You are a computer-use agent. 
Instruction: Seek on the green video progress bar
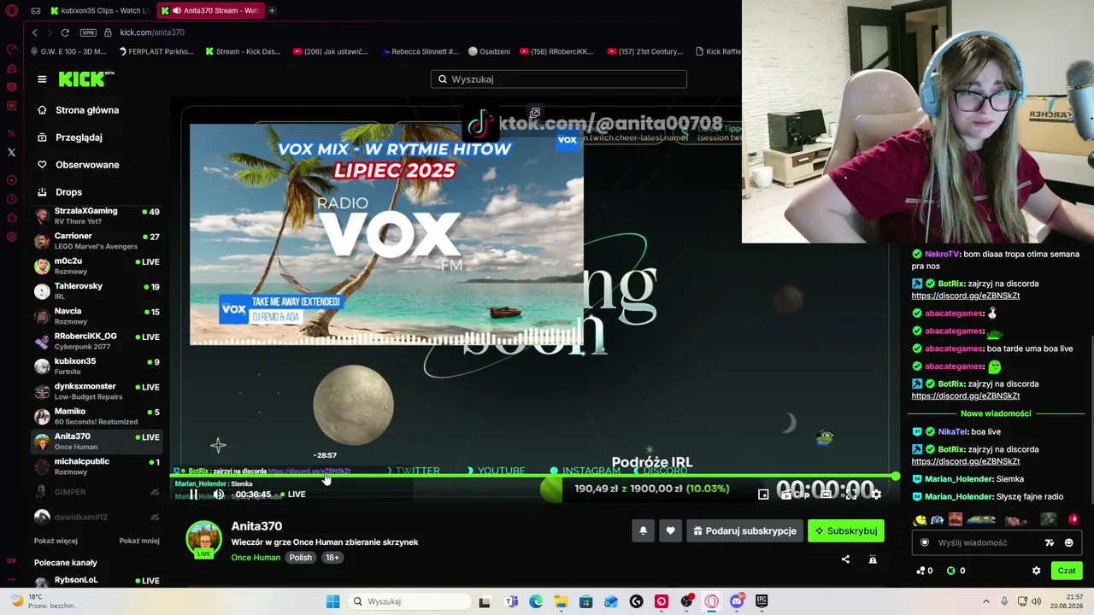pos(533,477)
